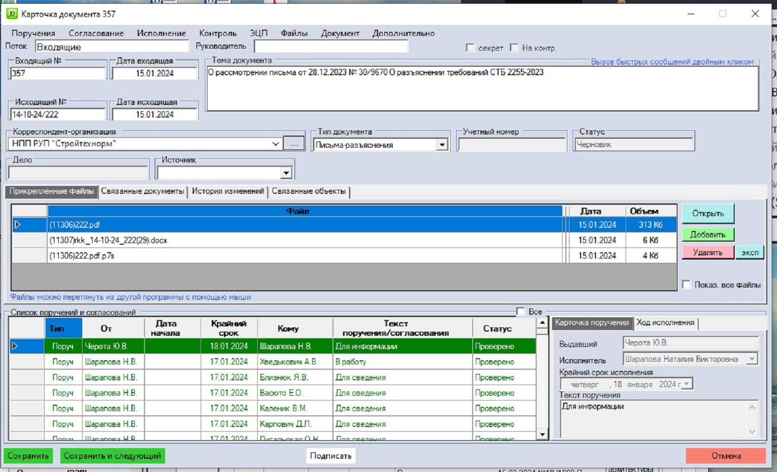This screenshot has height=472, width=777.
Task: Open the 'Согласование' menu
Action: click(96, 33)
